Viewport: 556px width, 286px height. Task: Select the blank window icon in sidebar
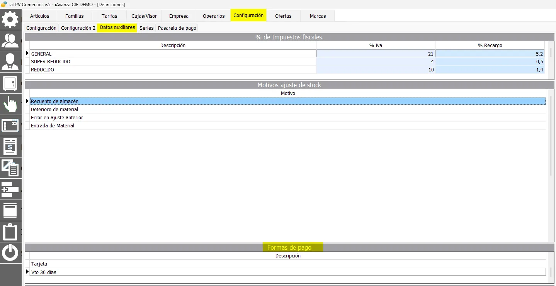click(10, 210)
